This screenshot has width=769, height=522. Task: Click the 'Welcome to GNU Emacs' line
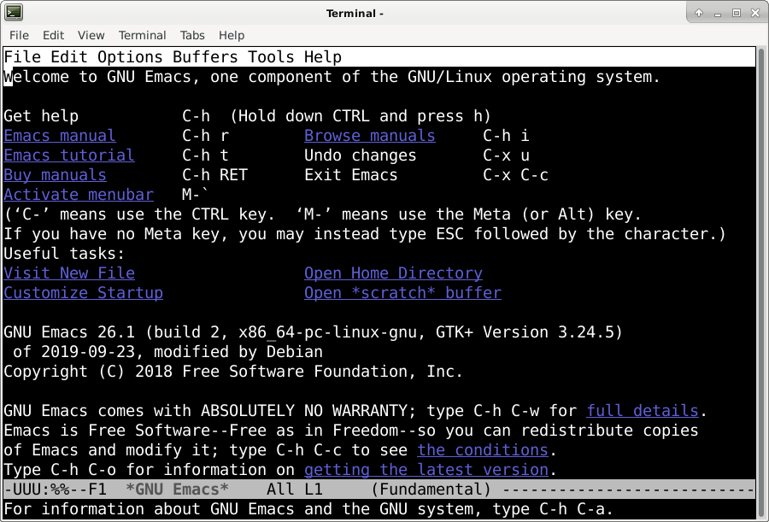pos(332,77)
